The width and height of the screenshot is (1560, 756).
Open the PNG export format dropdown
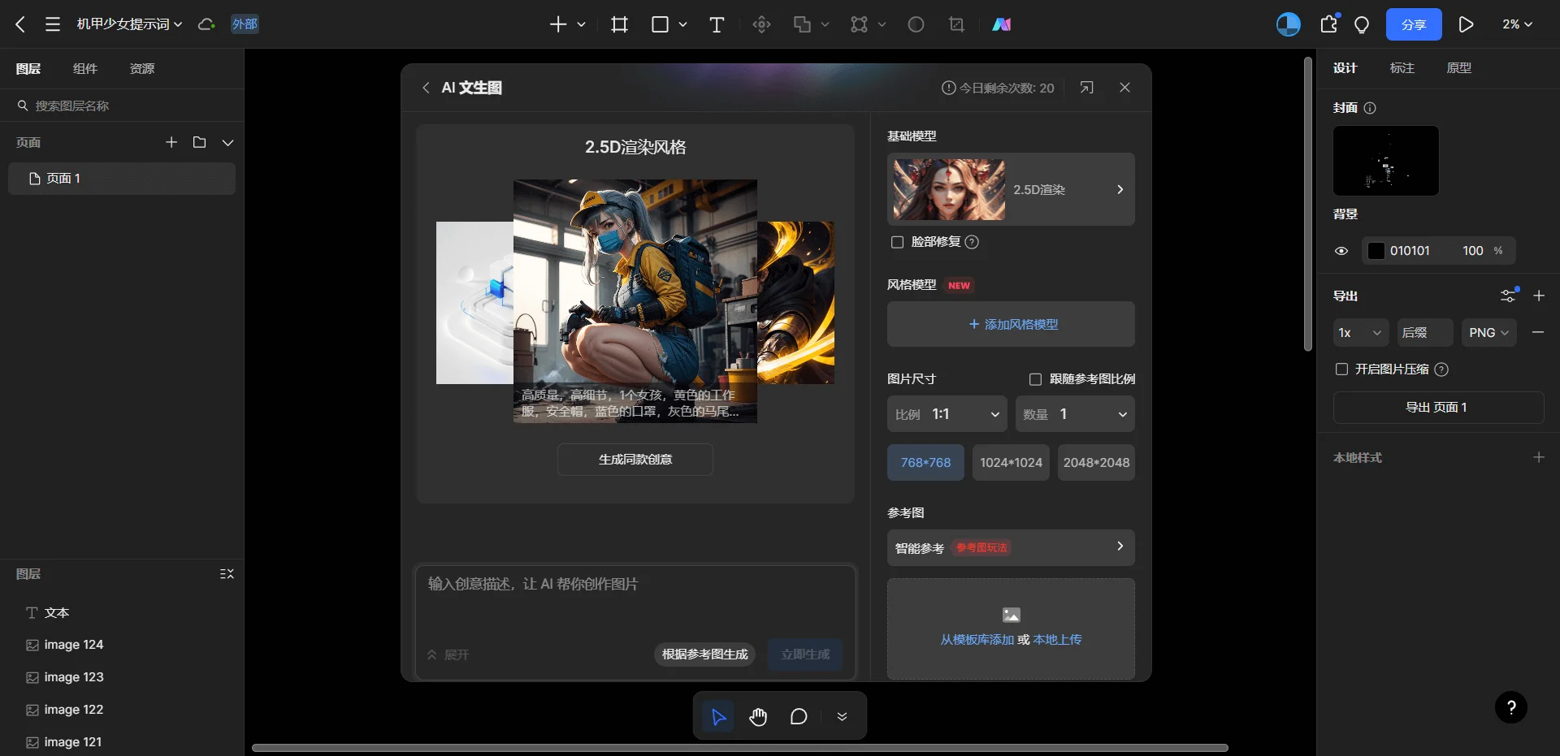tap(1488, 332)
